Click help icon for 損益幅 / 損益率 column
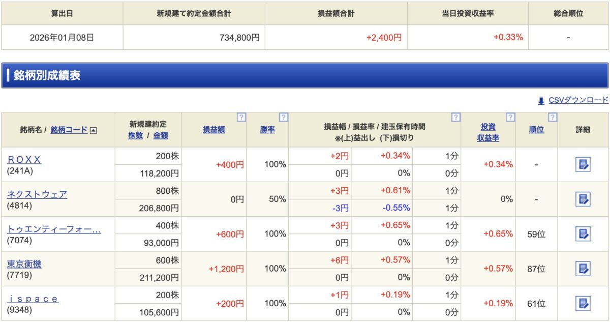610x322 pixels. (x=455, y=118)
